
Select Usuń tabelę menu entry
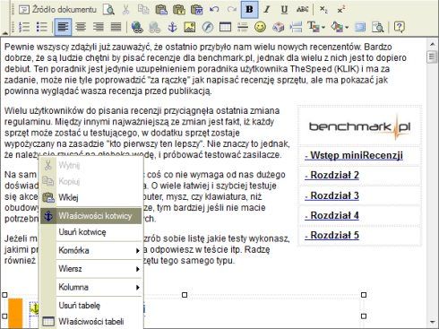[x=91, y=306]
